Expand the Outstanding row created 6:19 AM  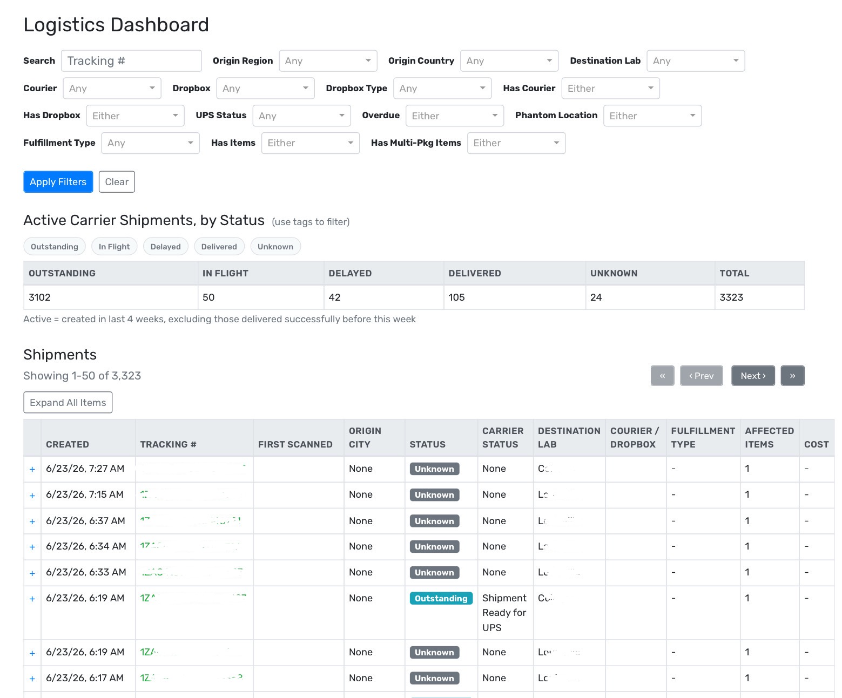(32, 599)
